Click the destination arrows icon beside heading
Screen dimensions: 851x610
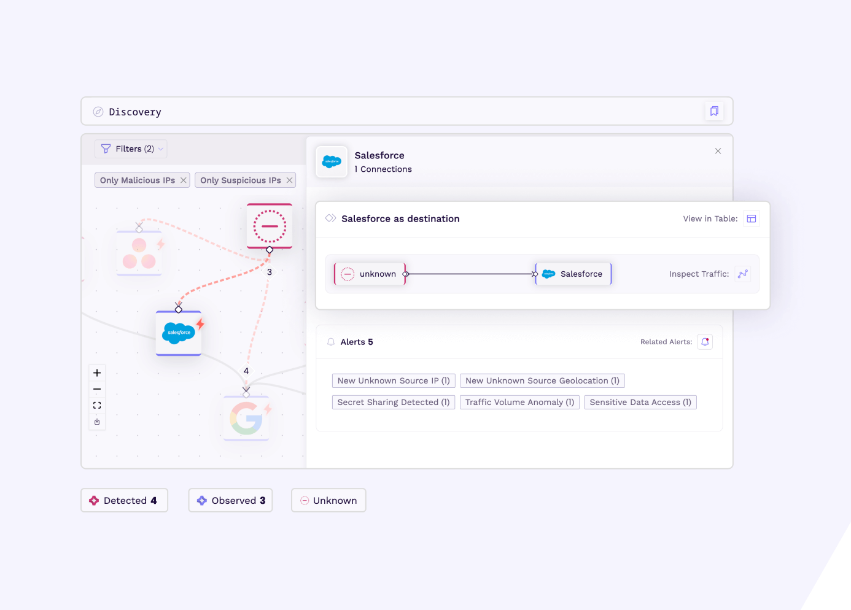click(330, 218)
